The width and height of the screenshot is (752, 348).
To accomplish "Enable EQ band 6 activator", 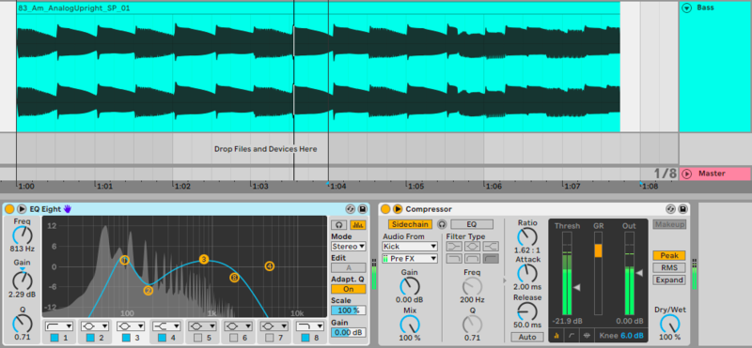I will coord(233,338).
